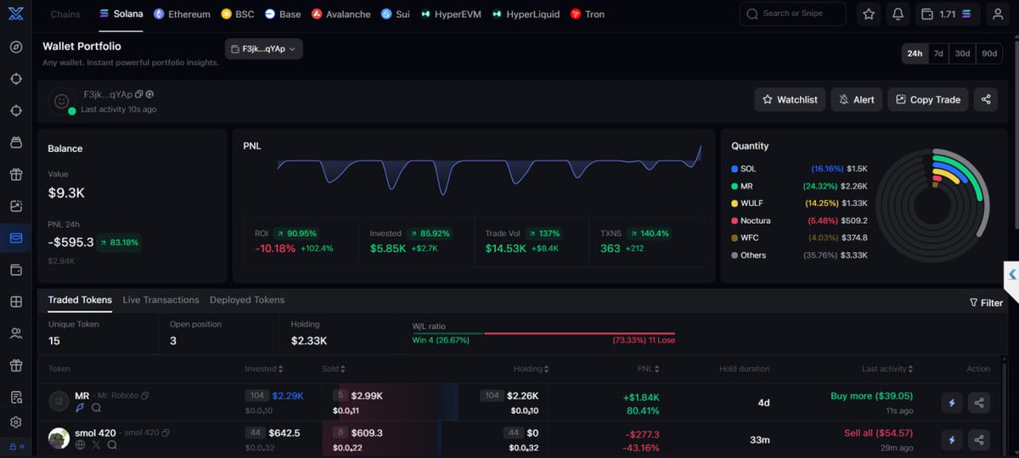This screenshot has height=458, width=1019.
Task: Switch to the Ethereum chain tab
Action: [182, 14]
